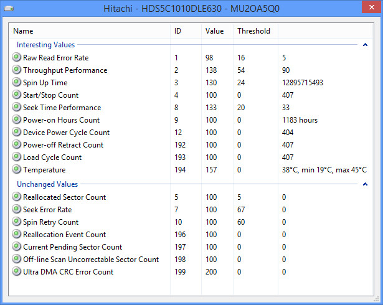Screen dimensions: 383x305
Task: Sort by the ID column header
Action: (186, 31)
